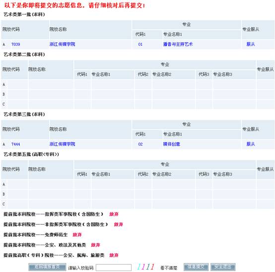The height and width of the screenshot is (272, 275).
Task: Click 服从 in the 7444 row
Action: (x=251, y=144)
